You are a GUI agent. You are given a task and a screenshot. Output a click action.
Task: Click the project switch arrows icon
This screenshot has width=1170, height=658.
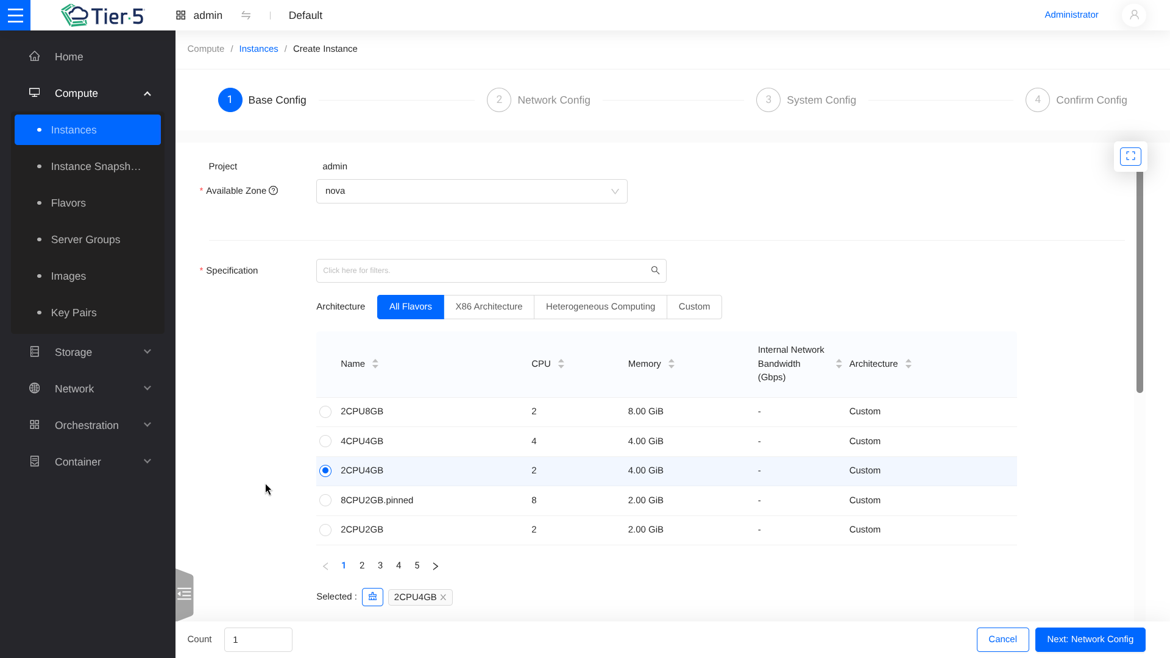(x=246, y=15)
